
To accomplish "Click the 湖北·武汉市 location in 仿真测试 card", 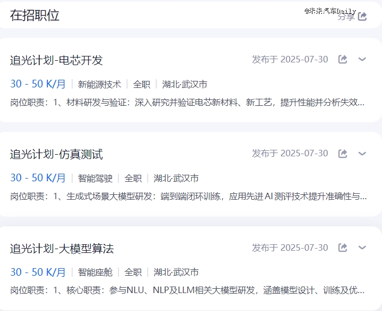I will click(176, 178).
